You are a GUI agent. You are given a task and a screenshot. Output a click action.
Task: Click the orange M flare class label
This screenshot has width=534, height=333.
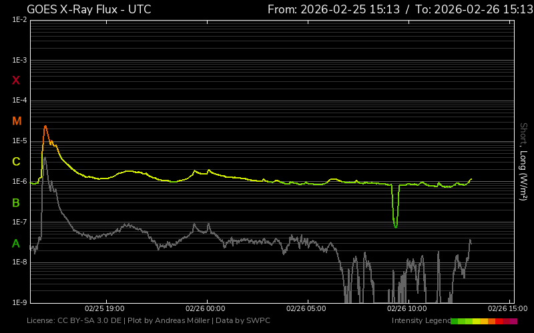pos(17,121)
